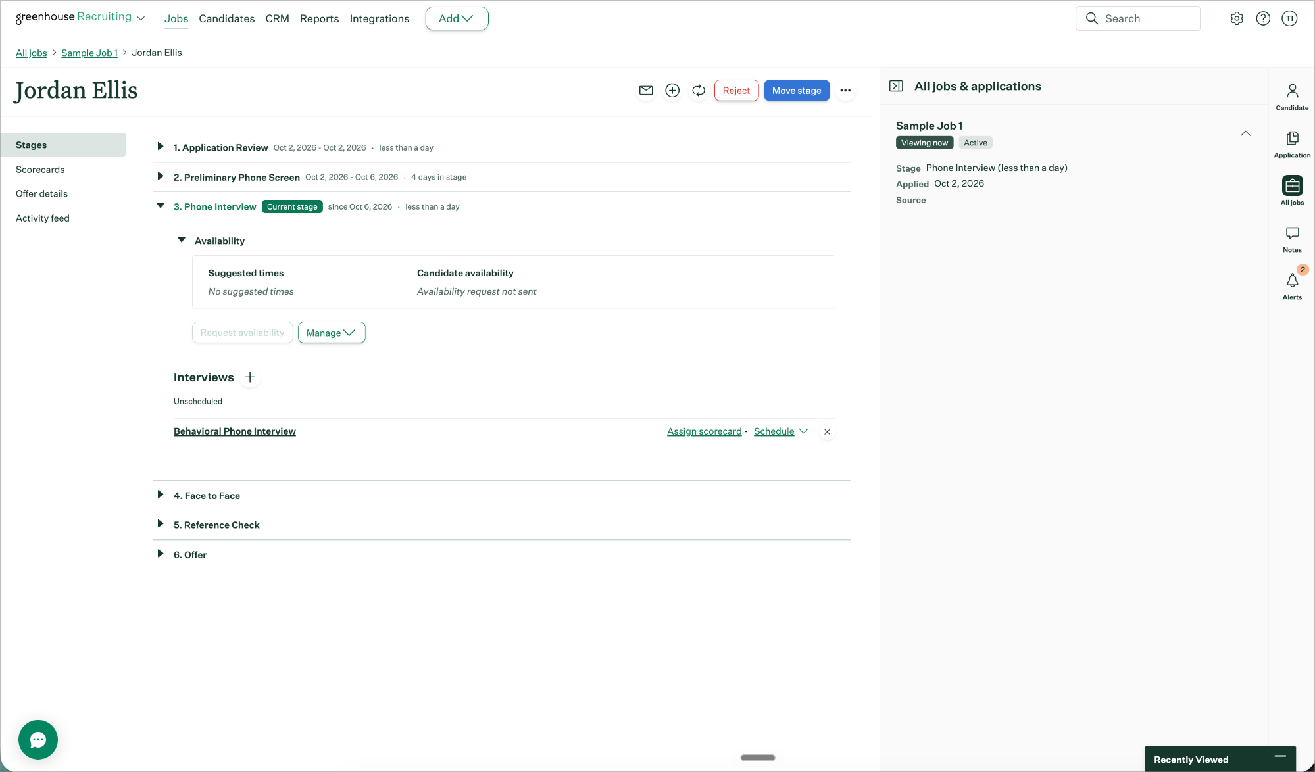The image size is (1315, 772).
Task: Click the plus circle icon beside Reject
Action: click(672, 91)
